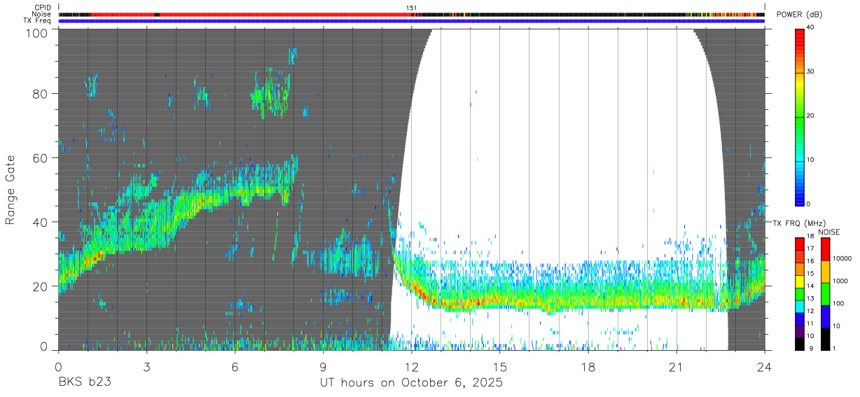This screenshot has height=397, width=860.
Task: Click the Range Gate axis title
Action: [11, 190]
